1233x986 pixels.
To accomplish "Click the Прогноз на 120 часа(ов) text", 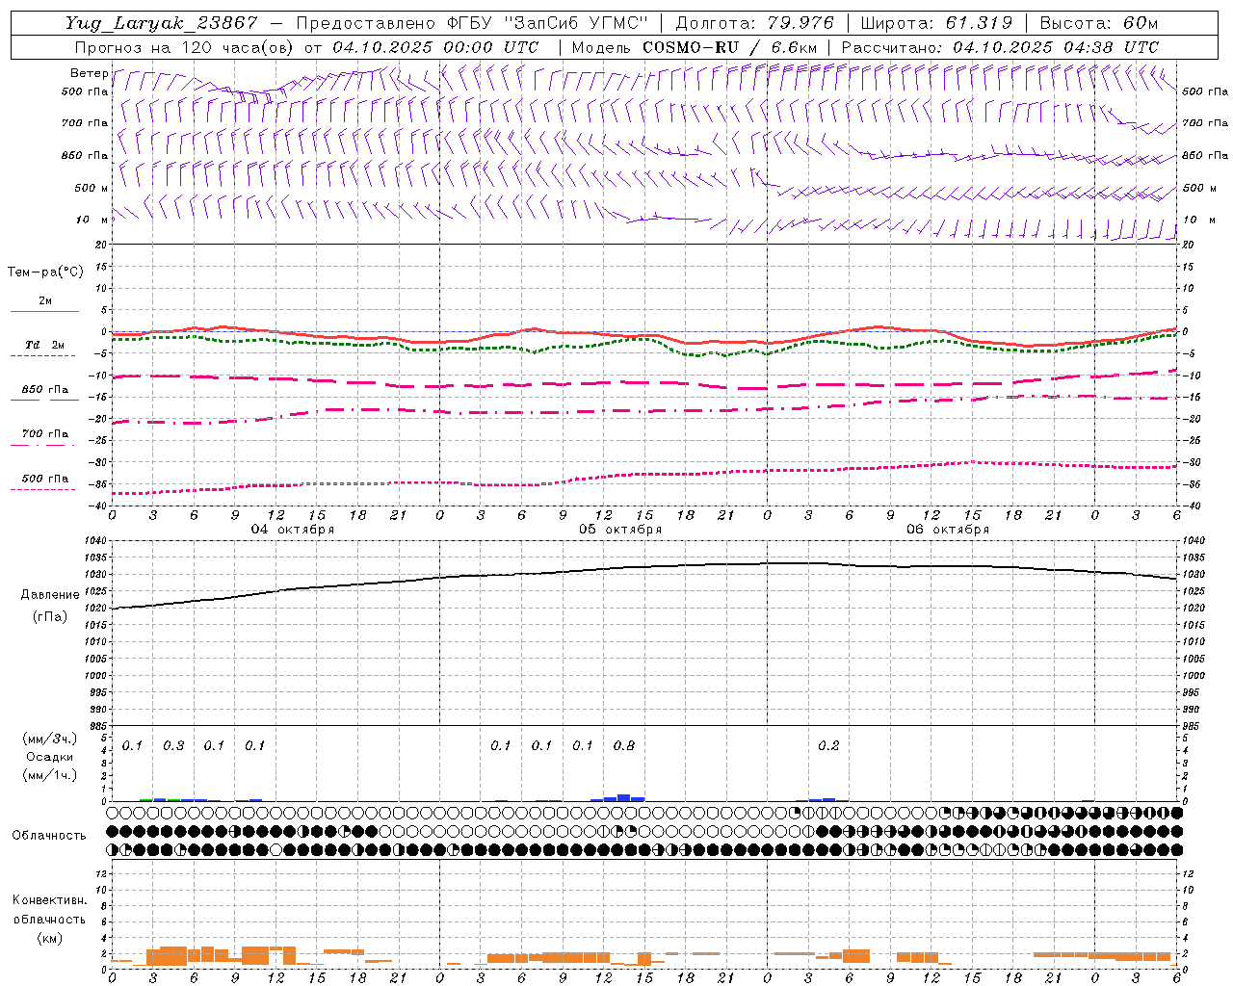I will coord(186,47).
